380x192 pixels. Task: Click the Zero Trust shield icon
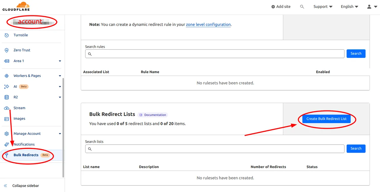[7, 50]
